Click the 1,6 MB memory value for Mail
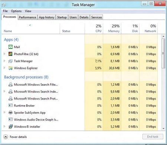This screenshot has height=145, width=167. click(x=115, y=47)
